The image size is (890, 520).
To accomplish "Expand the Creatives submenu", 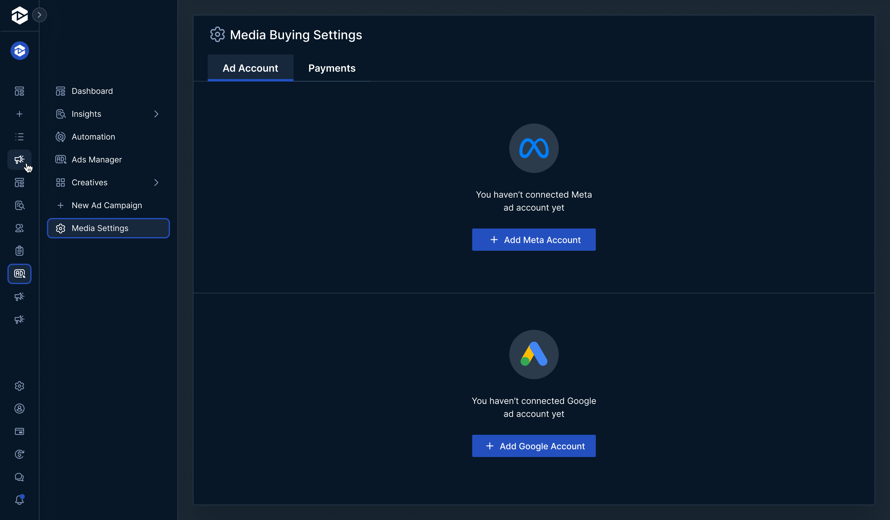I will 156,182.
